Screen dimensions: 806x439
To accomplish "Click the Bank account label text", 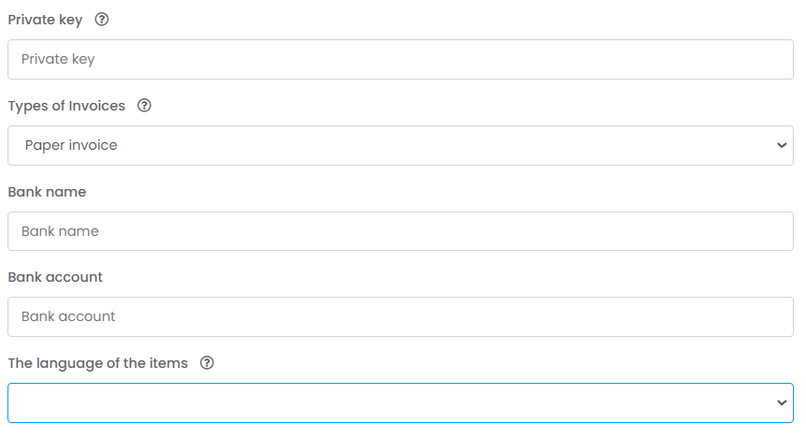I will click(55, 277).
